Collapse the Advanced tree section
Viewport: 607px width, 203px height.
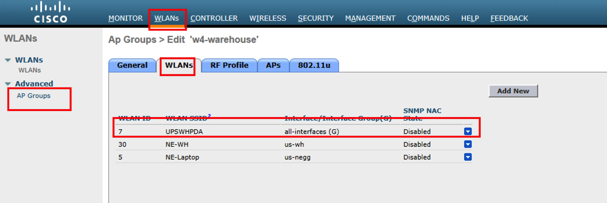pyautogui.click(x=8, y=84)
